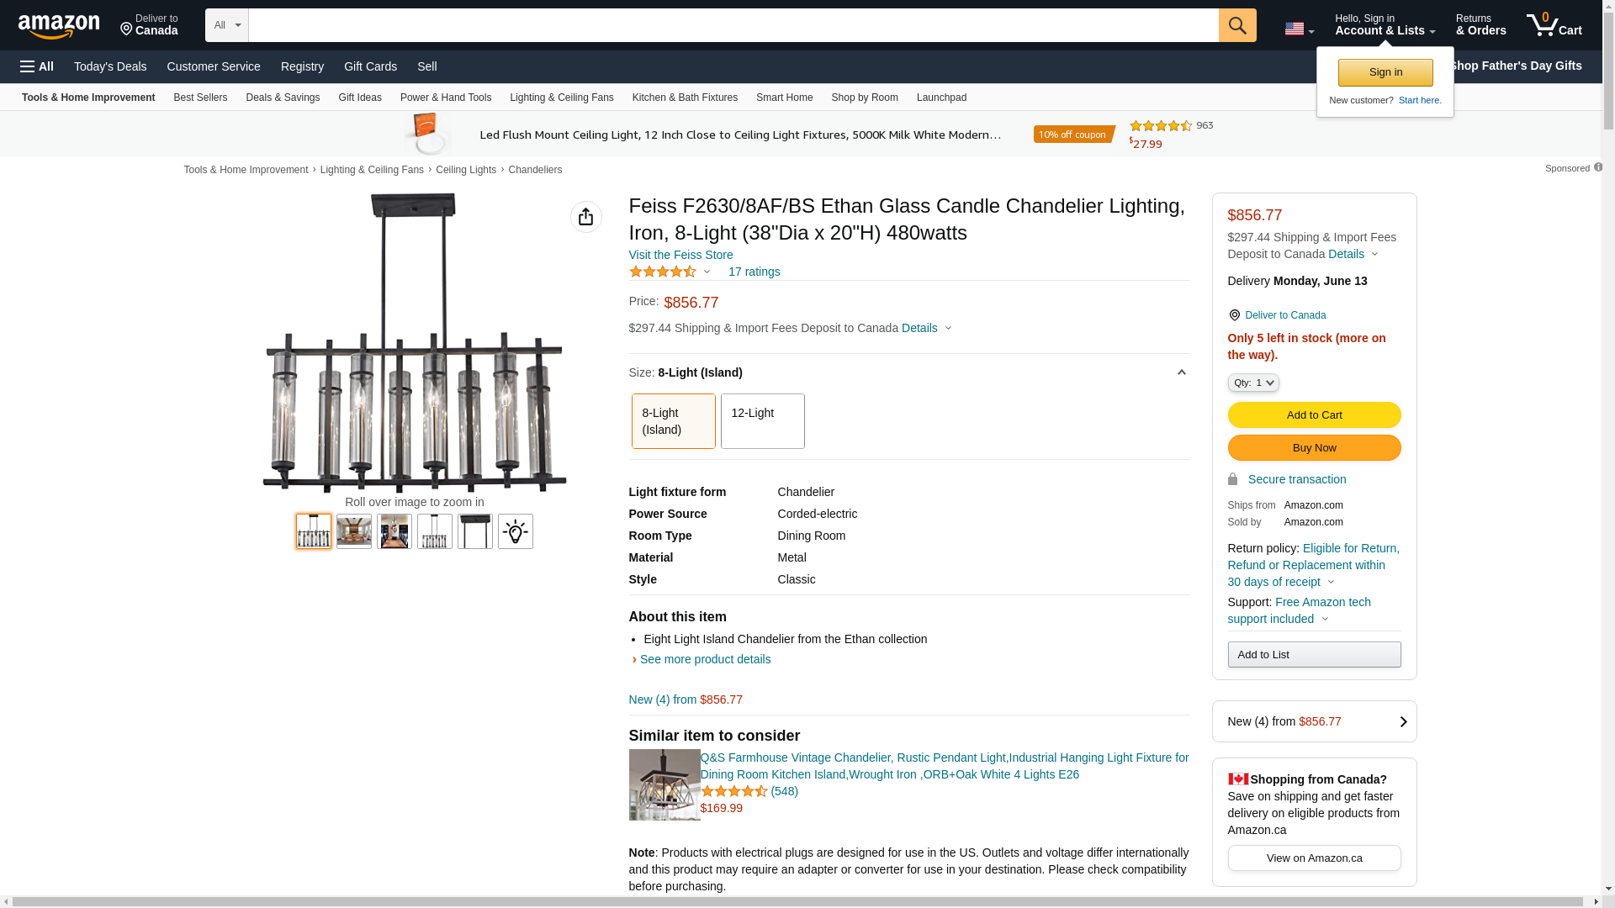
Task: Collapse the Size section chevron
Action: [x=1181, y=372]
